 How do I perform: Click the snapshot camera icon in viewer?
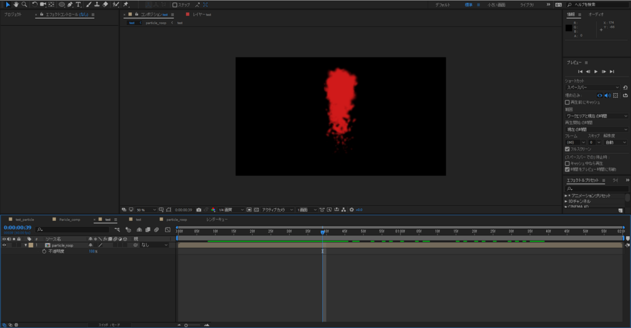pos(199,210)
